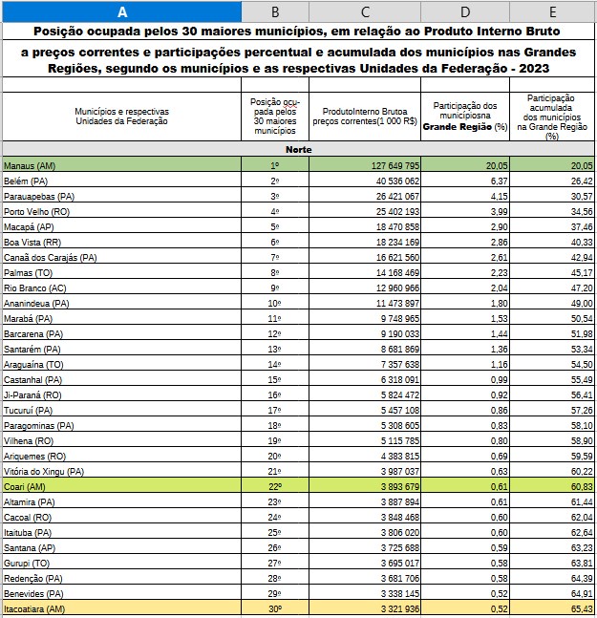Select column A header

point(122,11)
